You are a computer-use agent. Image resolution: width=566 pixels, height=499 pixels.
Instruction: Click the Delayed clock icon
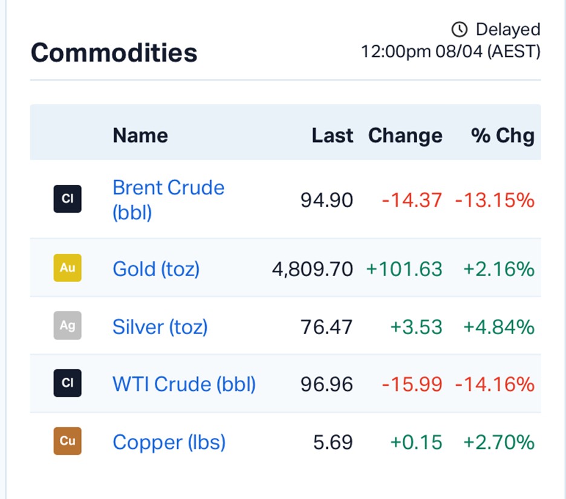[460, 29]
